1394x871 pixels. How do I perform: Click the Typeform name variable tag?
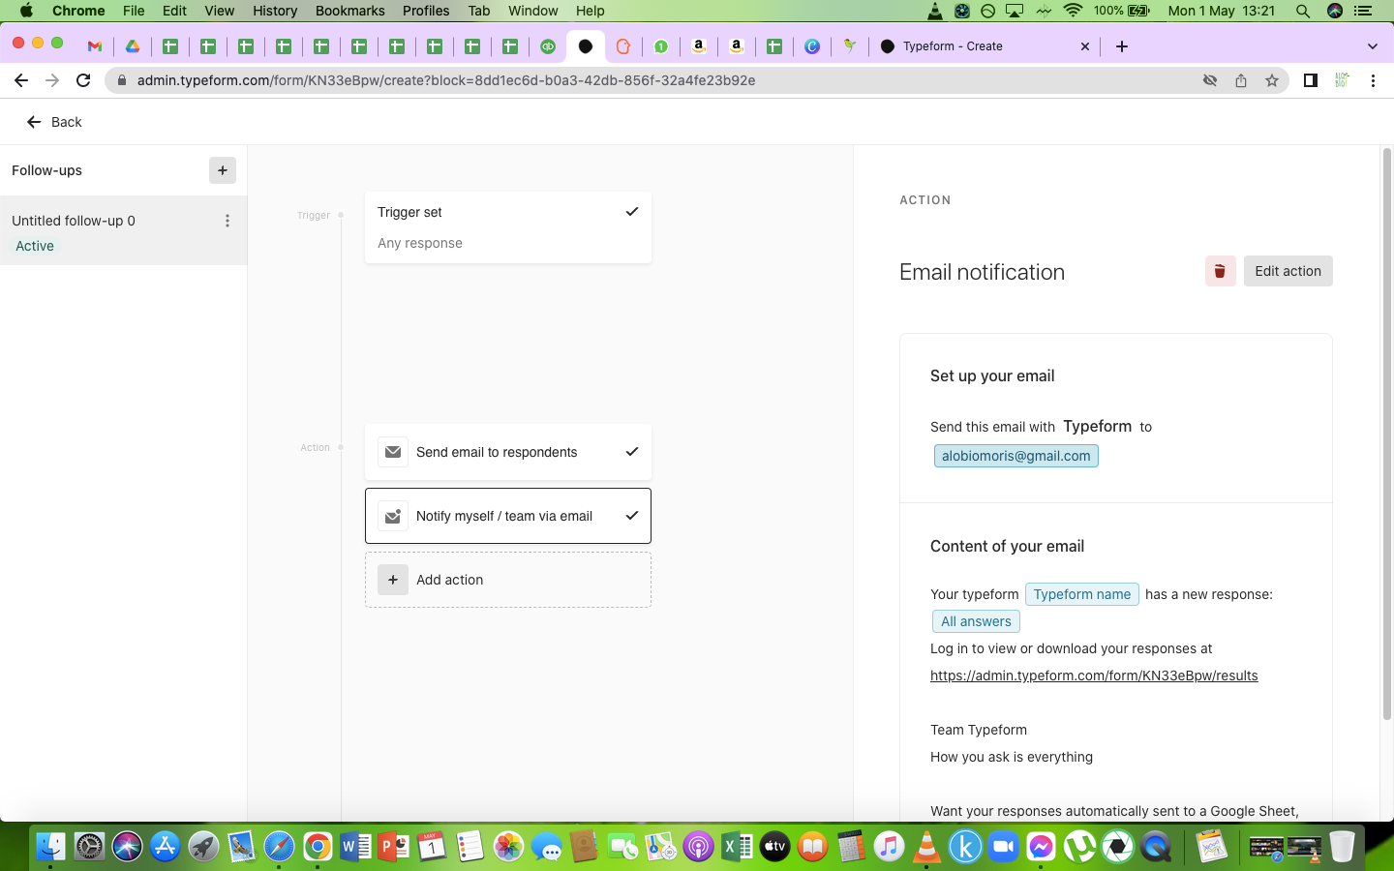coord(1081,594)
